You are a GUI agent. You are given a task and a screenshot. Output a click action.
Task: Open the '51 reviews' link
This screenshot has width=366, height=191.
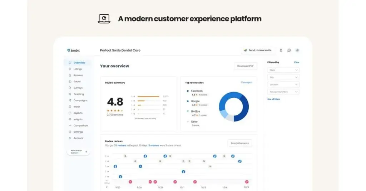click(120, 145)
